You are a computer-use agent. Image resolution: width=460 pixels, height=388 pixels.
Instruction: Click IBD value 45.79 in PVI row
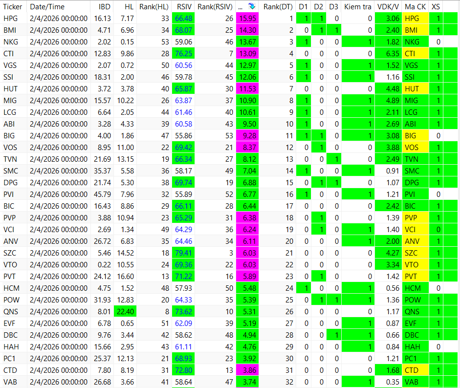(x=102, y=194)
